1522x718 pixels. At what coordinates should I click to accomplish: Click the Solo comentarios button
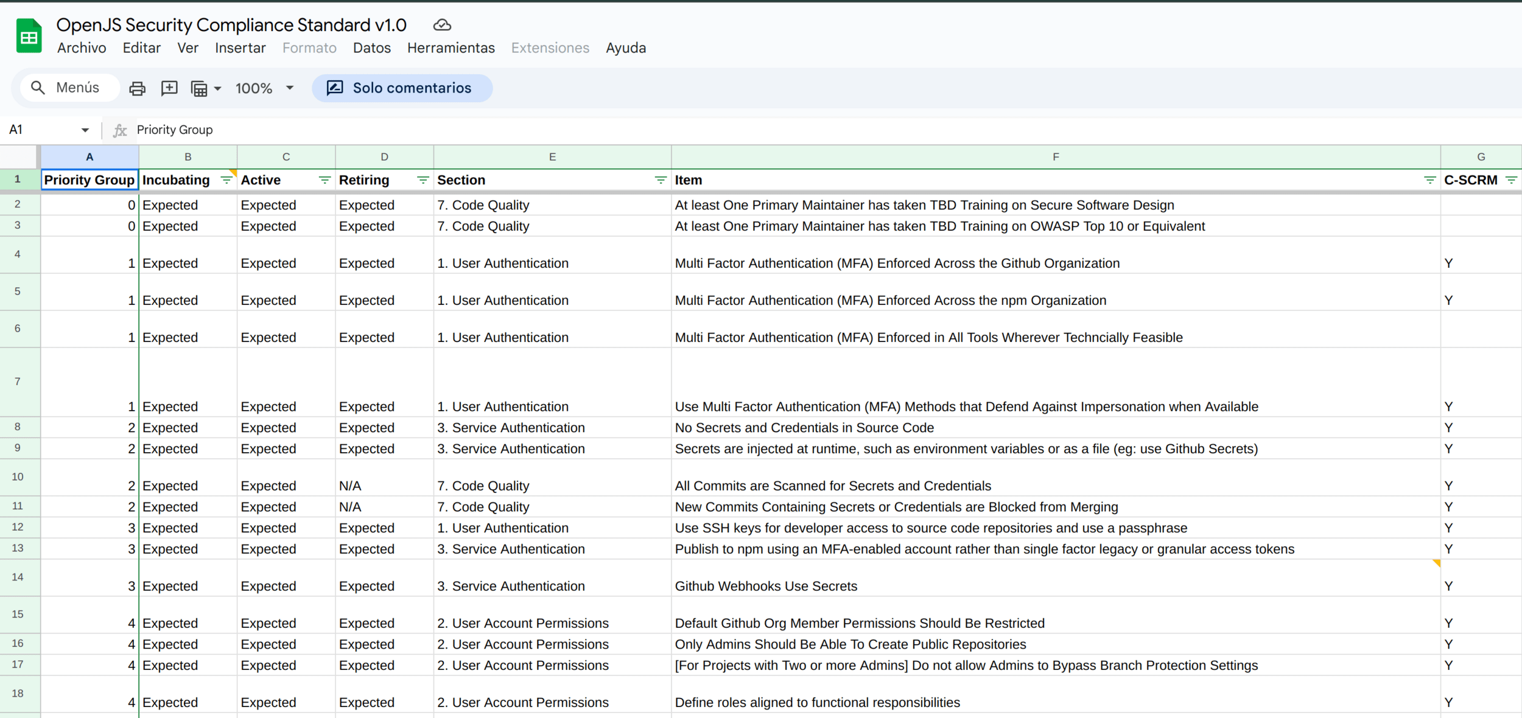pyautogui.click(x=401, y=88)
